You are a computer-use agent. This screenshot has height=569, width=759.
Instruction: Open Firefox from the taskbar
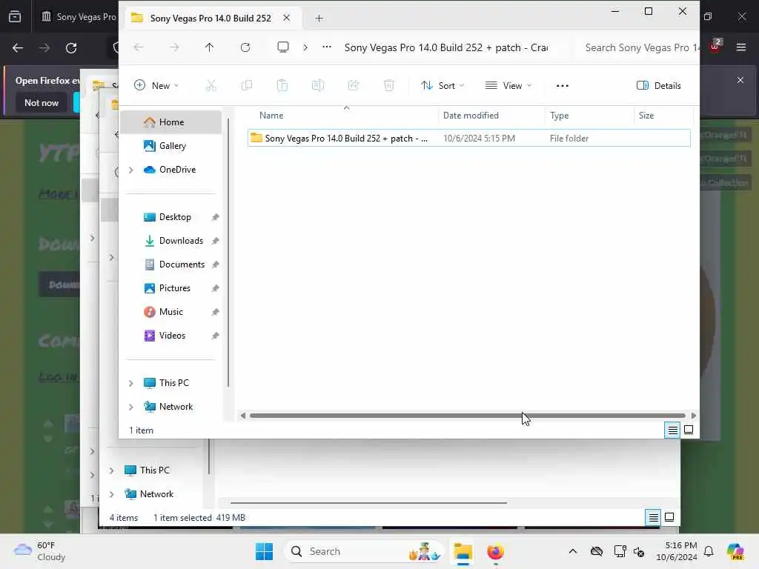tap(495, 551)
